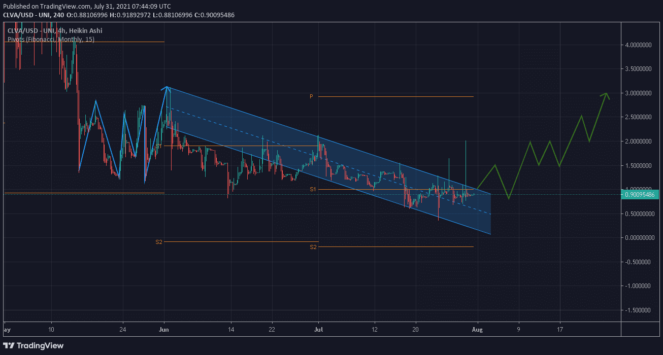Select the Jun marker on time axis

pos(164,329)
